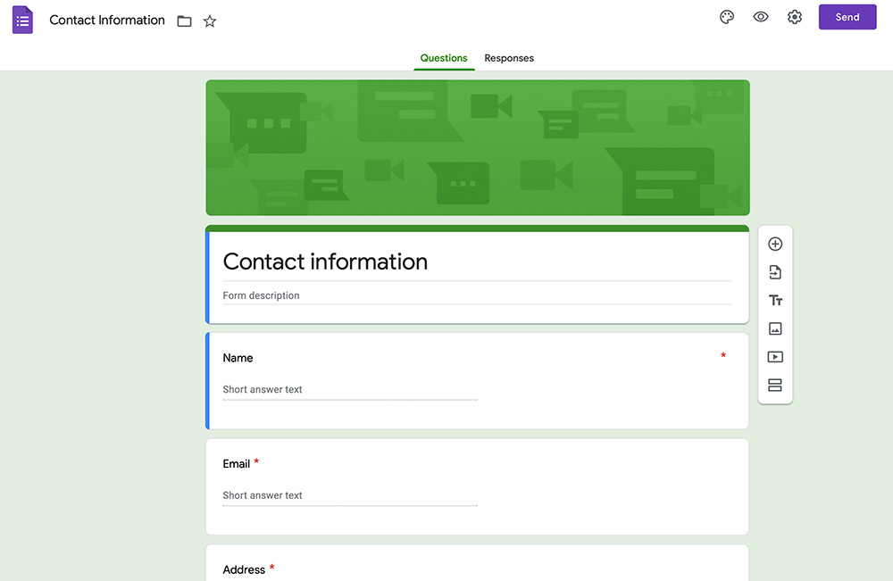Click the green header banner image
The width and height of the screenshot is (893, 581).
click(477, 148)
